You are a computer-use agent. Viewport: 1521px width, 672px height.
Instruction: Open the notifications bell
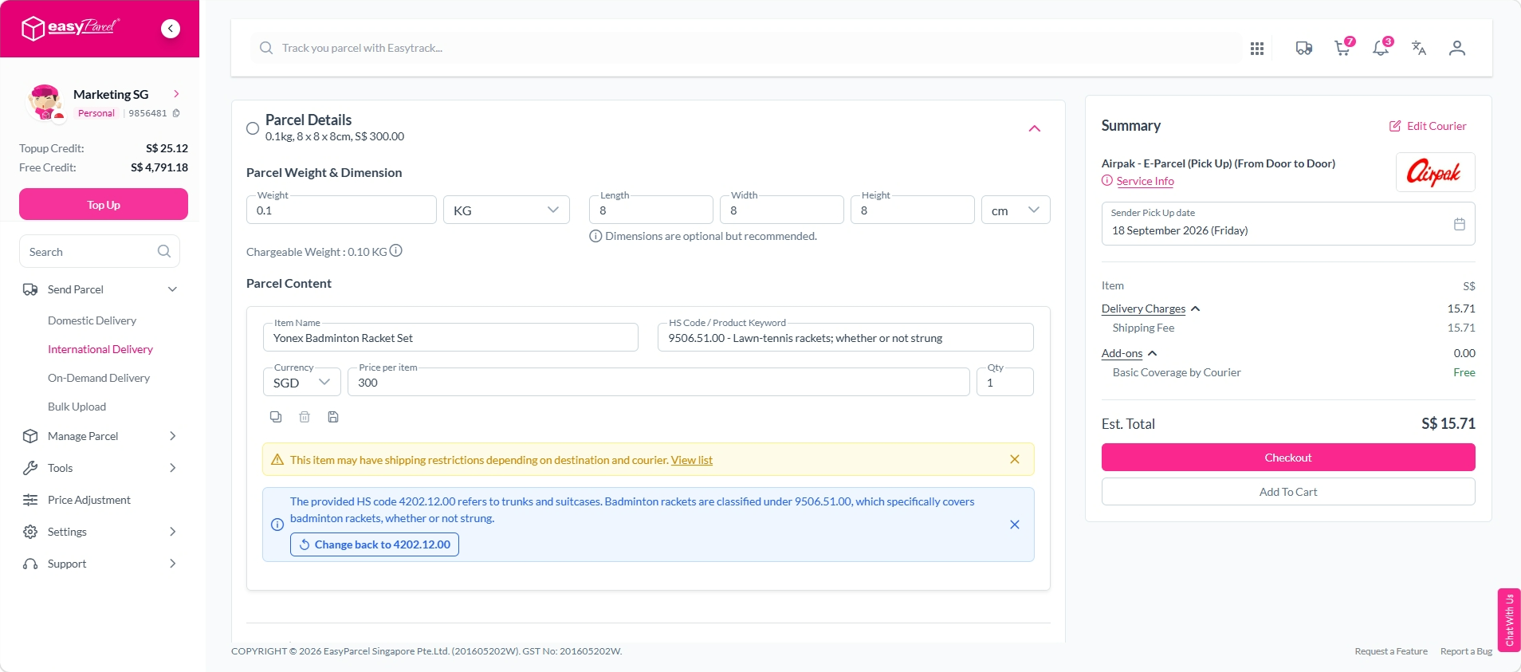point(1381,48)
